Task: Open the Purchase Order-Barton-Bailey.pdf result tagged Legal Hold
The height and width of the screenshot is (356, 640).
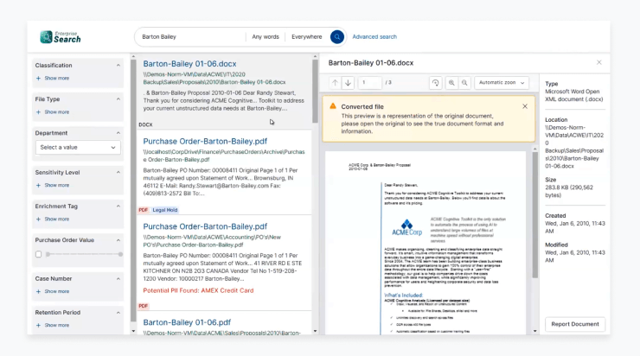Action: [x=205, y=142]
